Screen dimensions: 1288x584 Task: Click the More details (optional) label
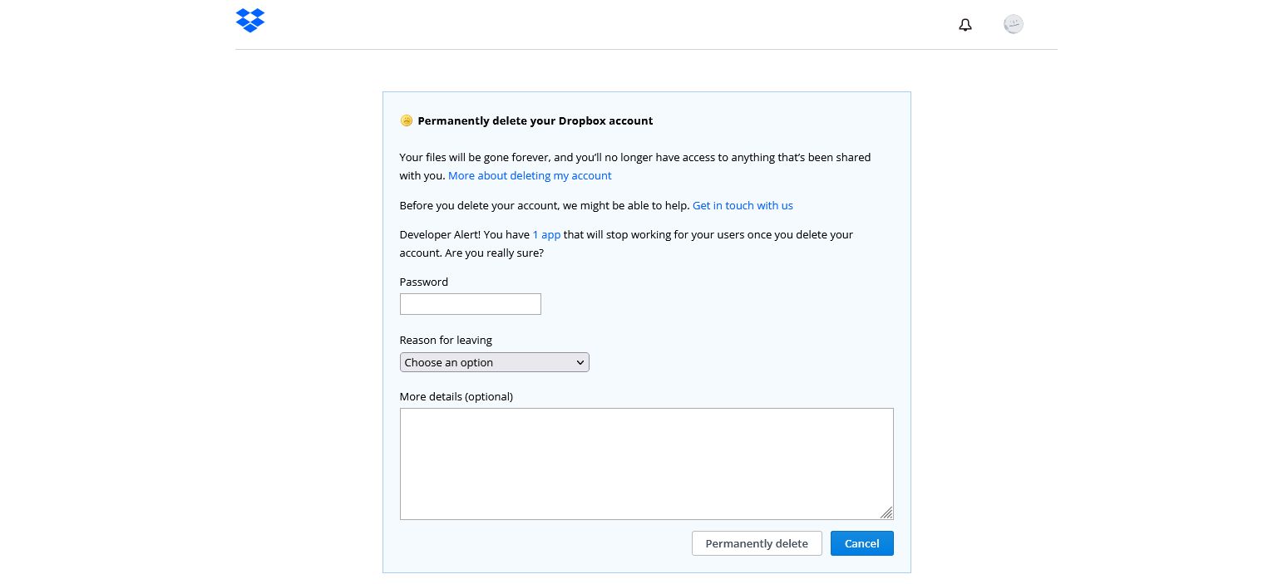(x=456, y=396)
